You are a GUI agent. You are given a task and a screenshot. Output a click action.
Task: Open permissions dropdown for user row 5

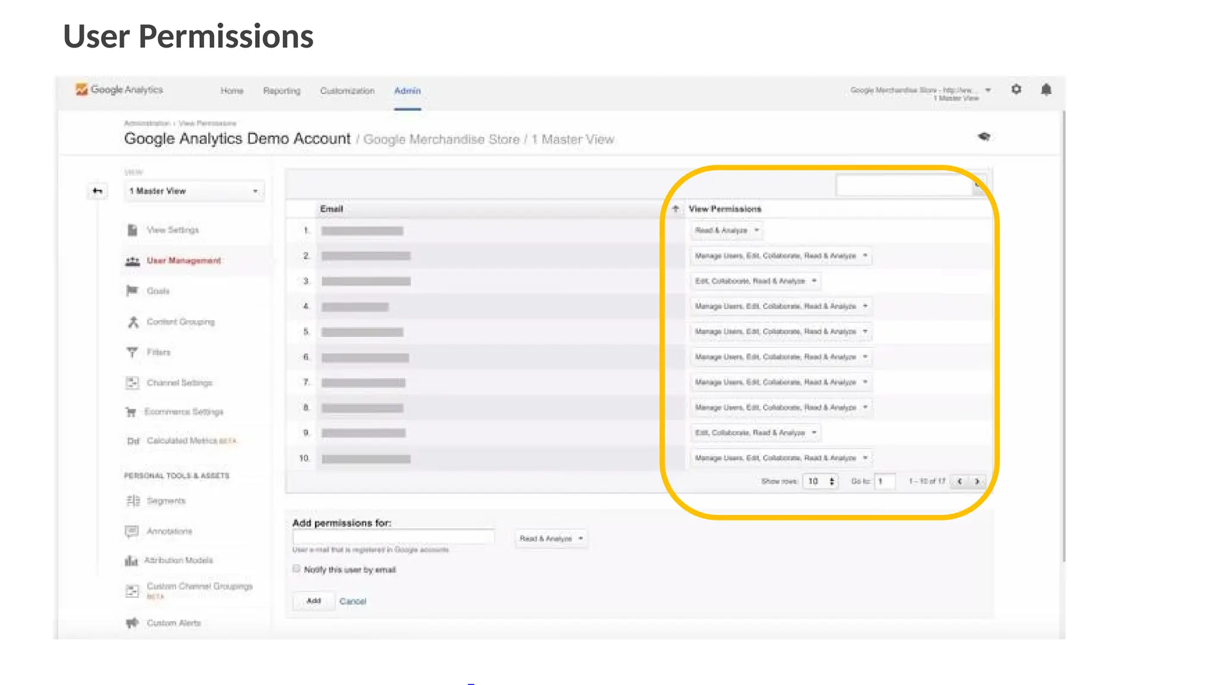click(781, 331)
